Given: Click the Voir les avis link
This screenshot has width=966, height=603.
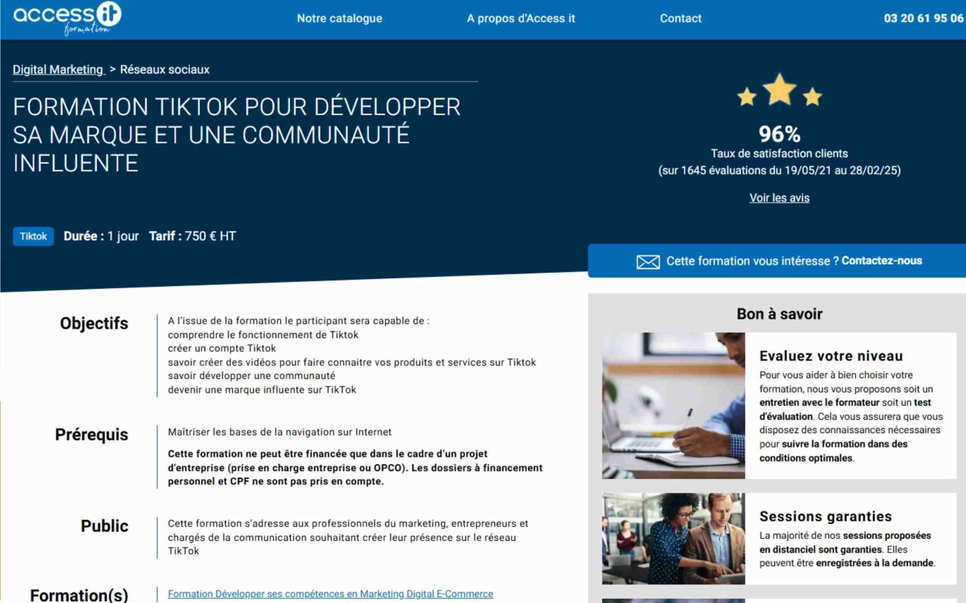Looking at the screenshot, I should 779,198.
